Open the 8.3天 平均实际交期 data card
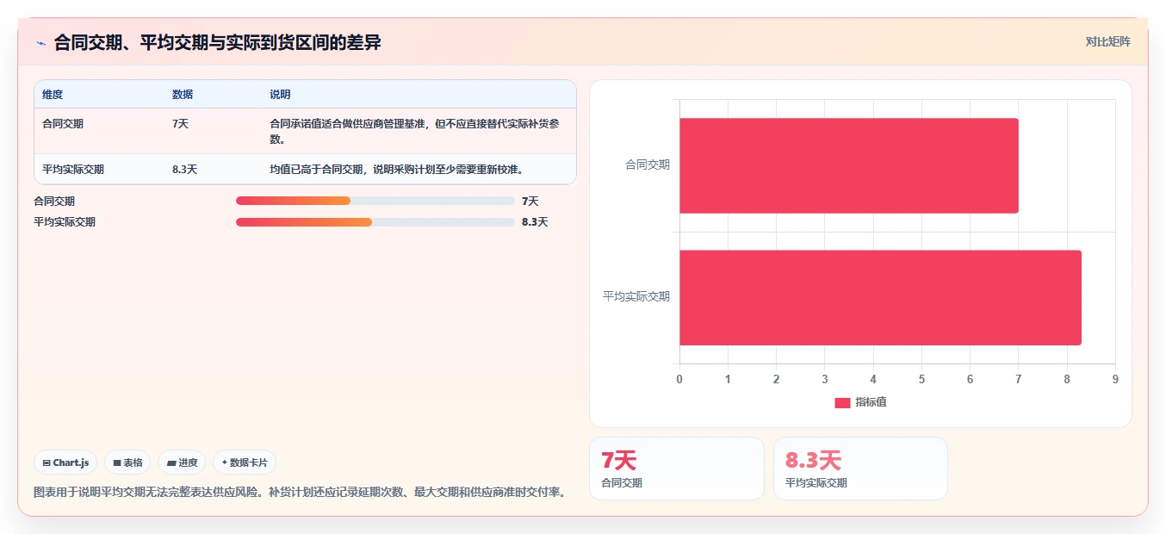 [x=860, y=469]
